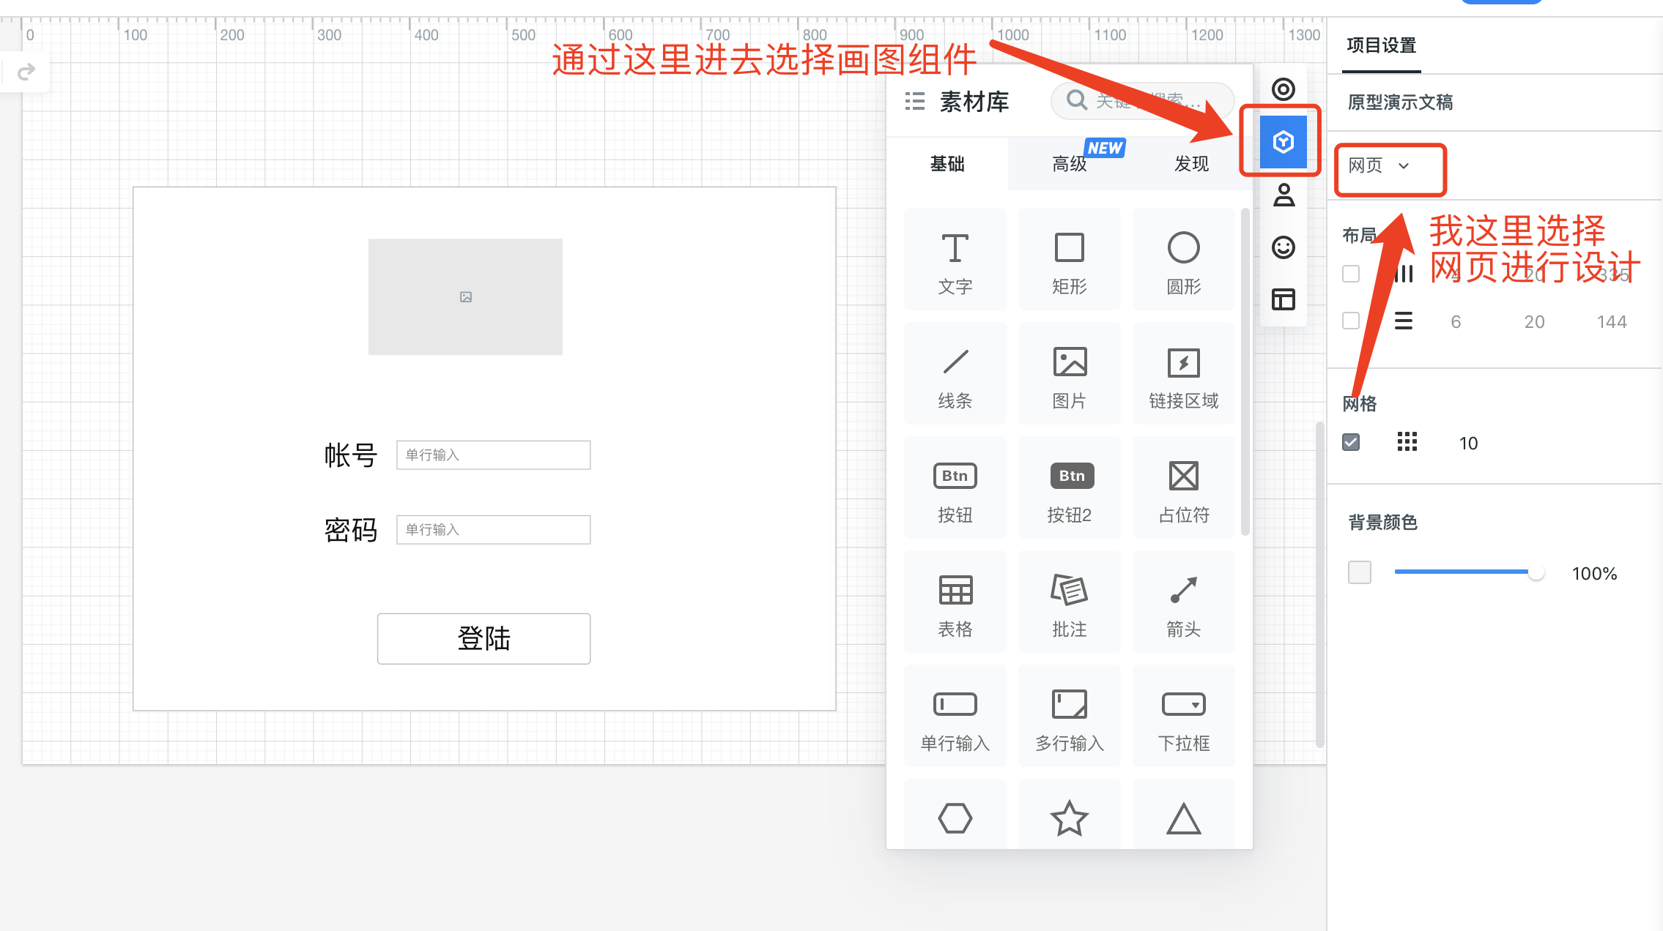Select the 占位符 placeholder component
This screenshot has height=931, width=1663.
1183,487
